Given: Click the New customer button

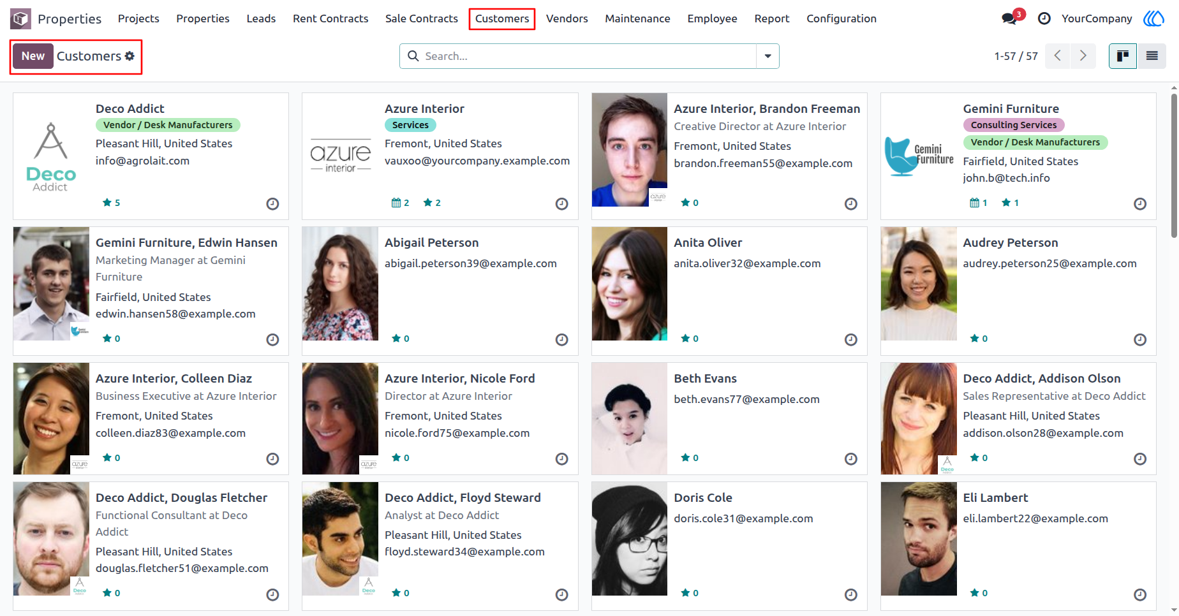Looking at the screenshot, I should point(33,56).
